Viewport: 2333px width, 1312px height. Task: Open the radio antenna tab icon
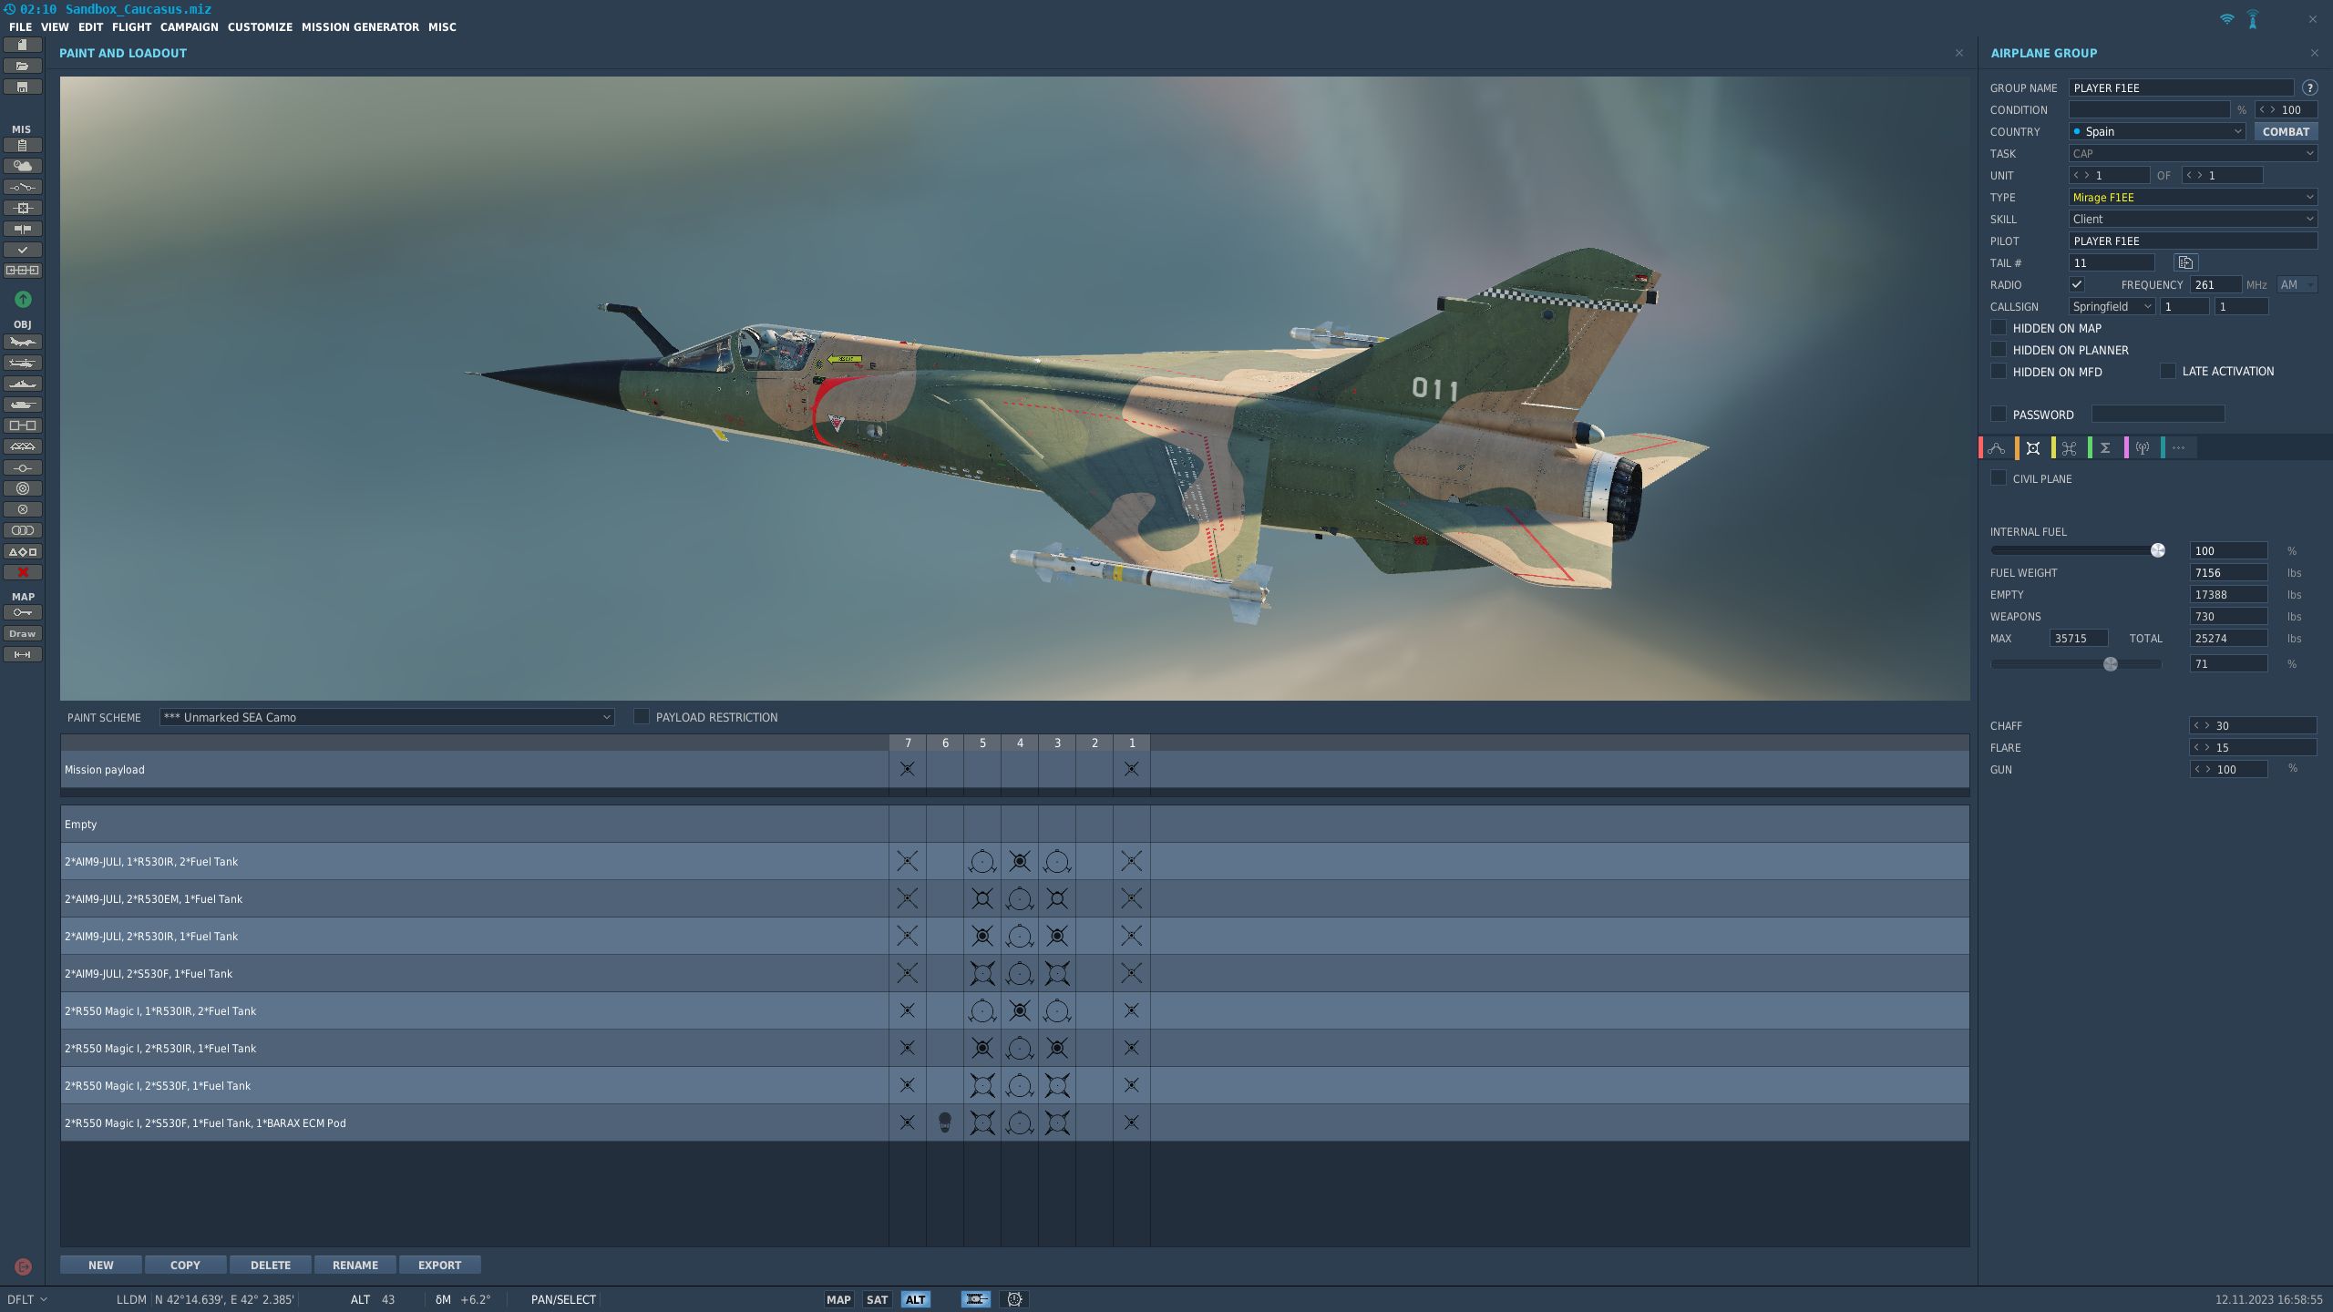click(2142, 448)
